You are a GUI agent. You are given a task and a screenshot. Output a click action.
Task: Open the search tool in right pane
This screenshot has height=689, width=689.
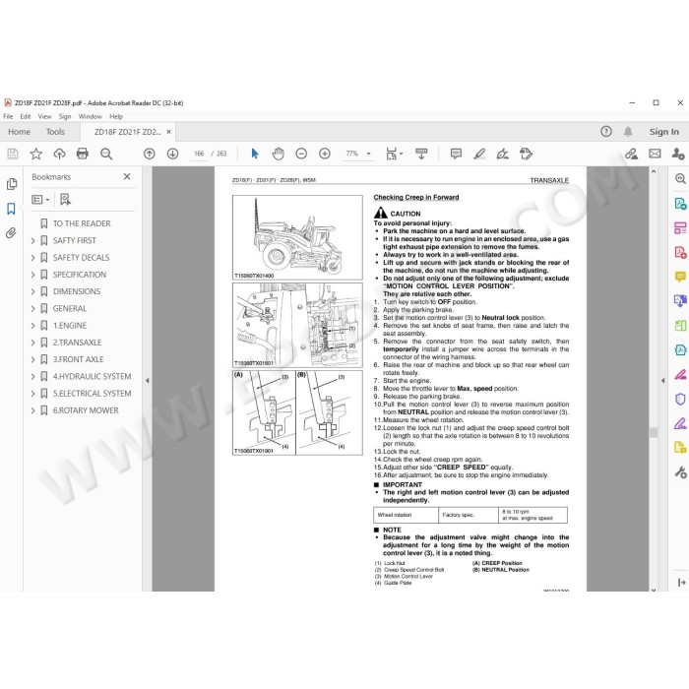point(680,178)
